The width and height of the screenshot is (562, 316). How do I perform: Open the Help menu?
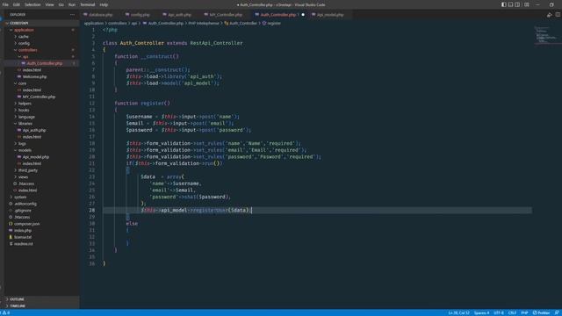[104, 4]
